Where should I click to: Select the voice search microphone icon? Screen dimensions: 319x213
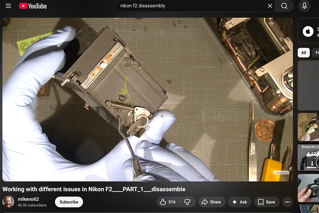click(x=304, y=6)
